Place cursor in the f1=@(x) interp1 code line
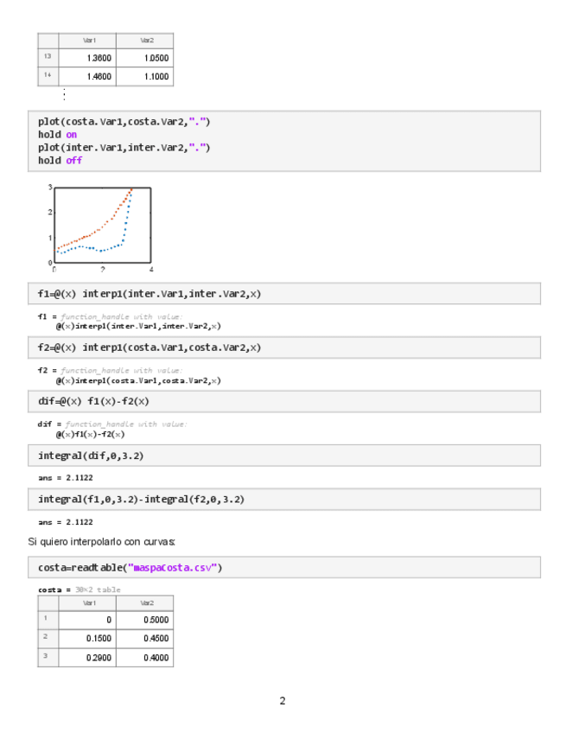Viewport: 566px width, 733px height. [x=149, y=294]
